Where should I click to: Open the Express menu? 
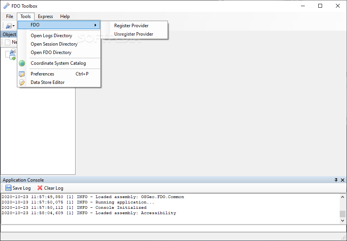coord(45,16)
